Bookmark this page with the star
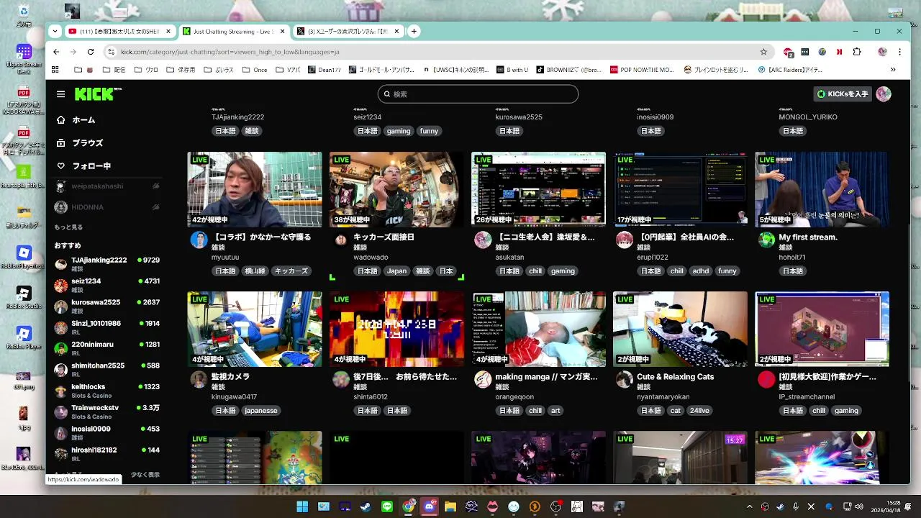This screenshot has height=518, width=921. click(x=763, y=52)
